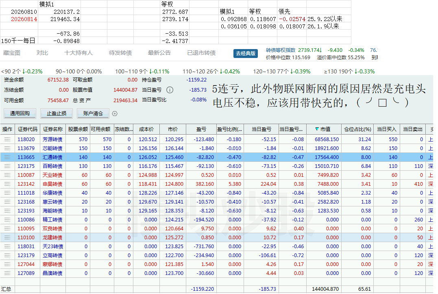Screen dimensions: 438x294
Task: Open the row menu icon for 龙建转债
Action: click(x=7, y=237)
